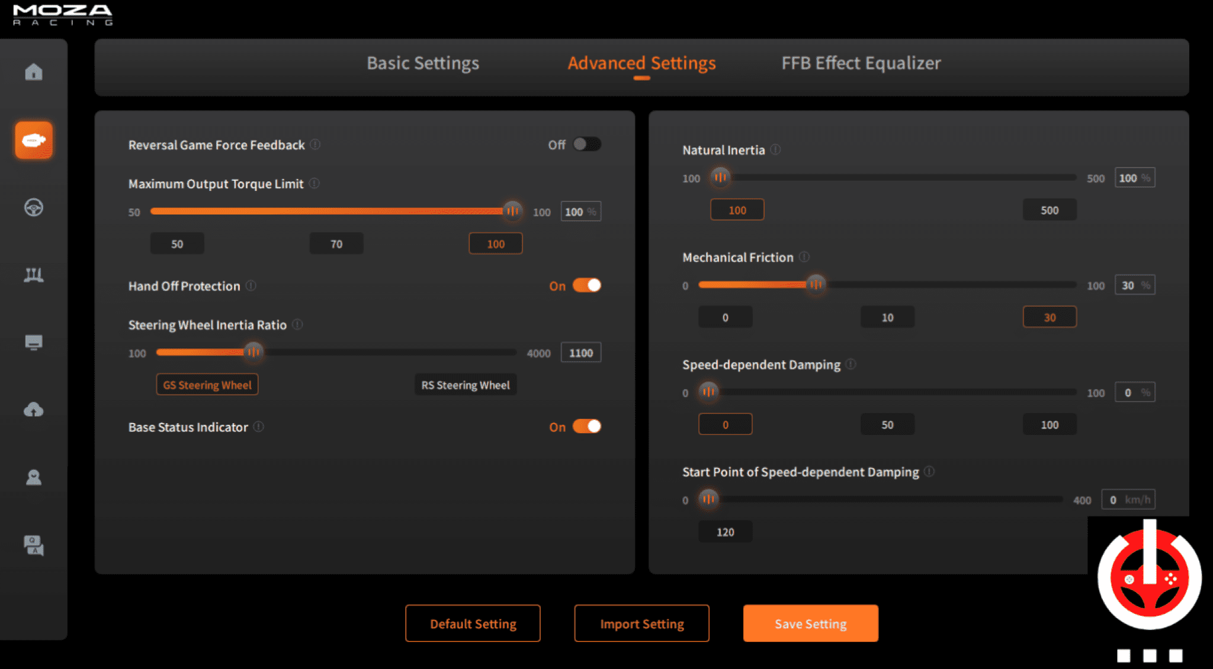Open the Home page in sidebar

[x=34, y=72]
